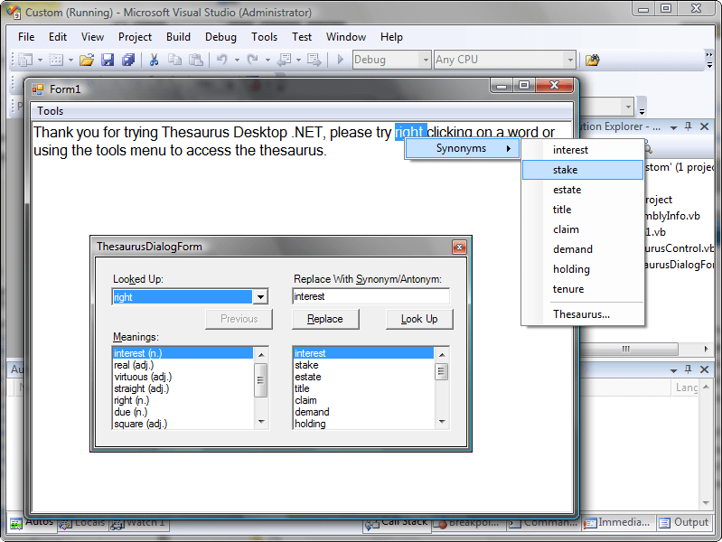The image size is (722, 542).
Task: Toggle auto-hide pin on Solution Explorer
Action: [x=689, y=126]
